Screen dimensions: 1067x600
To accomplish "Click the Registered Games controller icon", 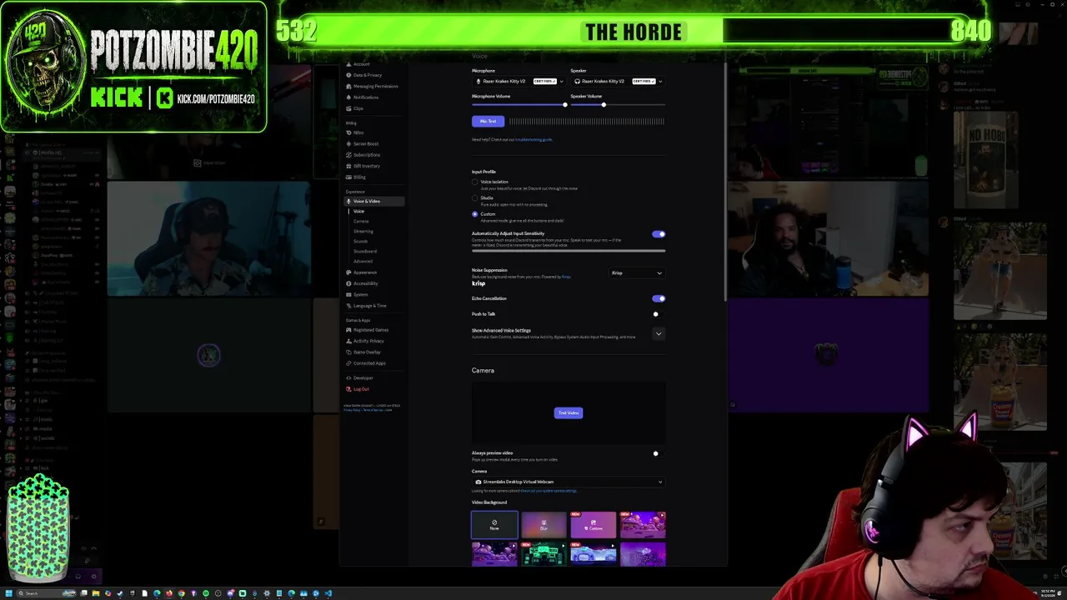I will coord(348,330).
